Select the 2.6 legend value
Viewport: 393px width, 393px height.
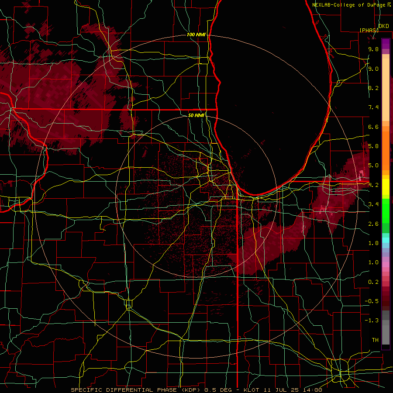point(373,224)
